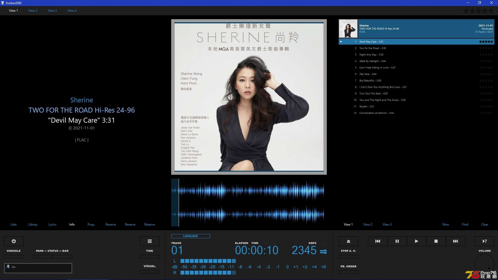Viewport: 498px width, 280px height.
Task: Select track Skylark - 5:21
Action: coord(417,107)
